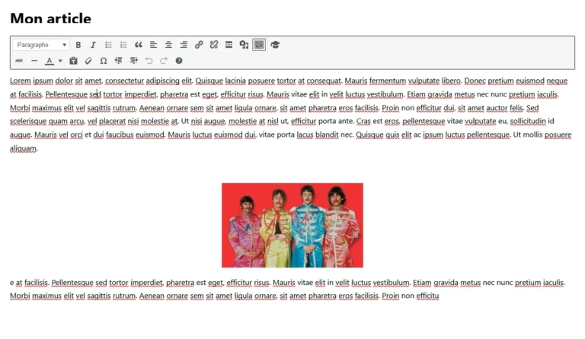Toggle paste as text mode

pyautogui.click(x=73, y=61)
